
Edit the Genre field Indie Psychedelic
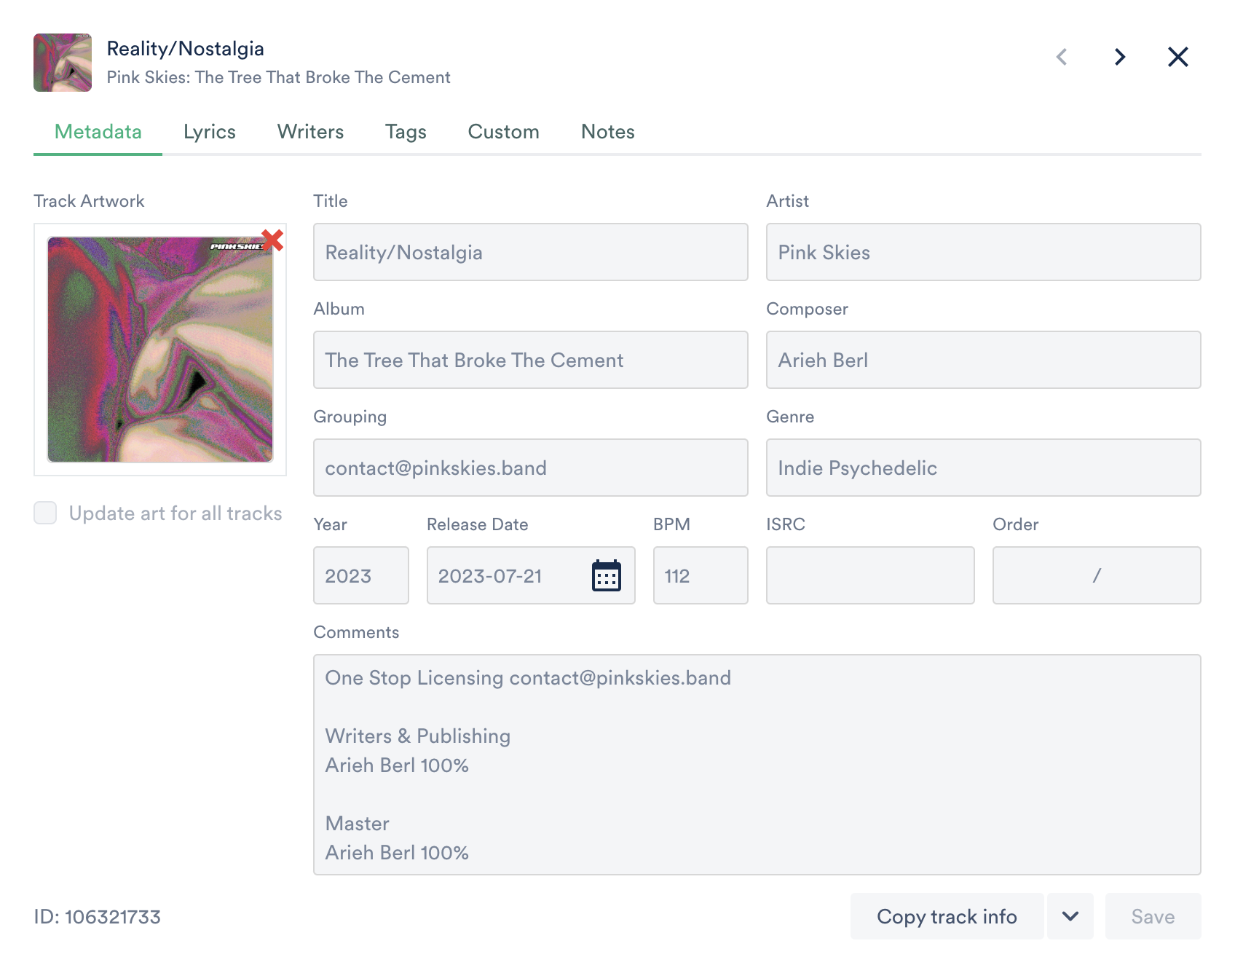(983, 468)
